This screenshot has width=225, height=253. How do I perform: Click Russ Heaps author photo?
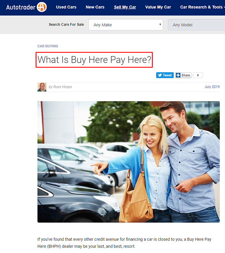(x=42, y=87)
